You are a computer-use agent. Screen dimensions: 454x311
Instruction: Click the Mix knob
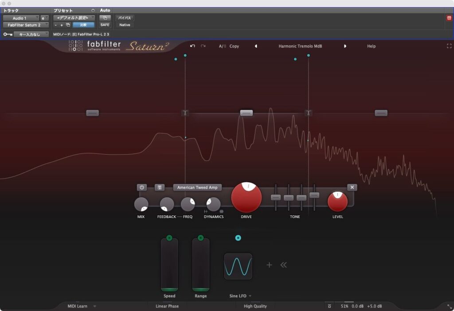pos(141,204)
